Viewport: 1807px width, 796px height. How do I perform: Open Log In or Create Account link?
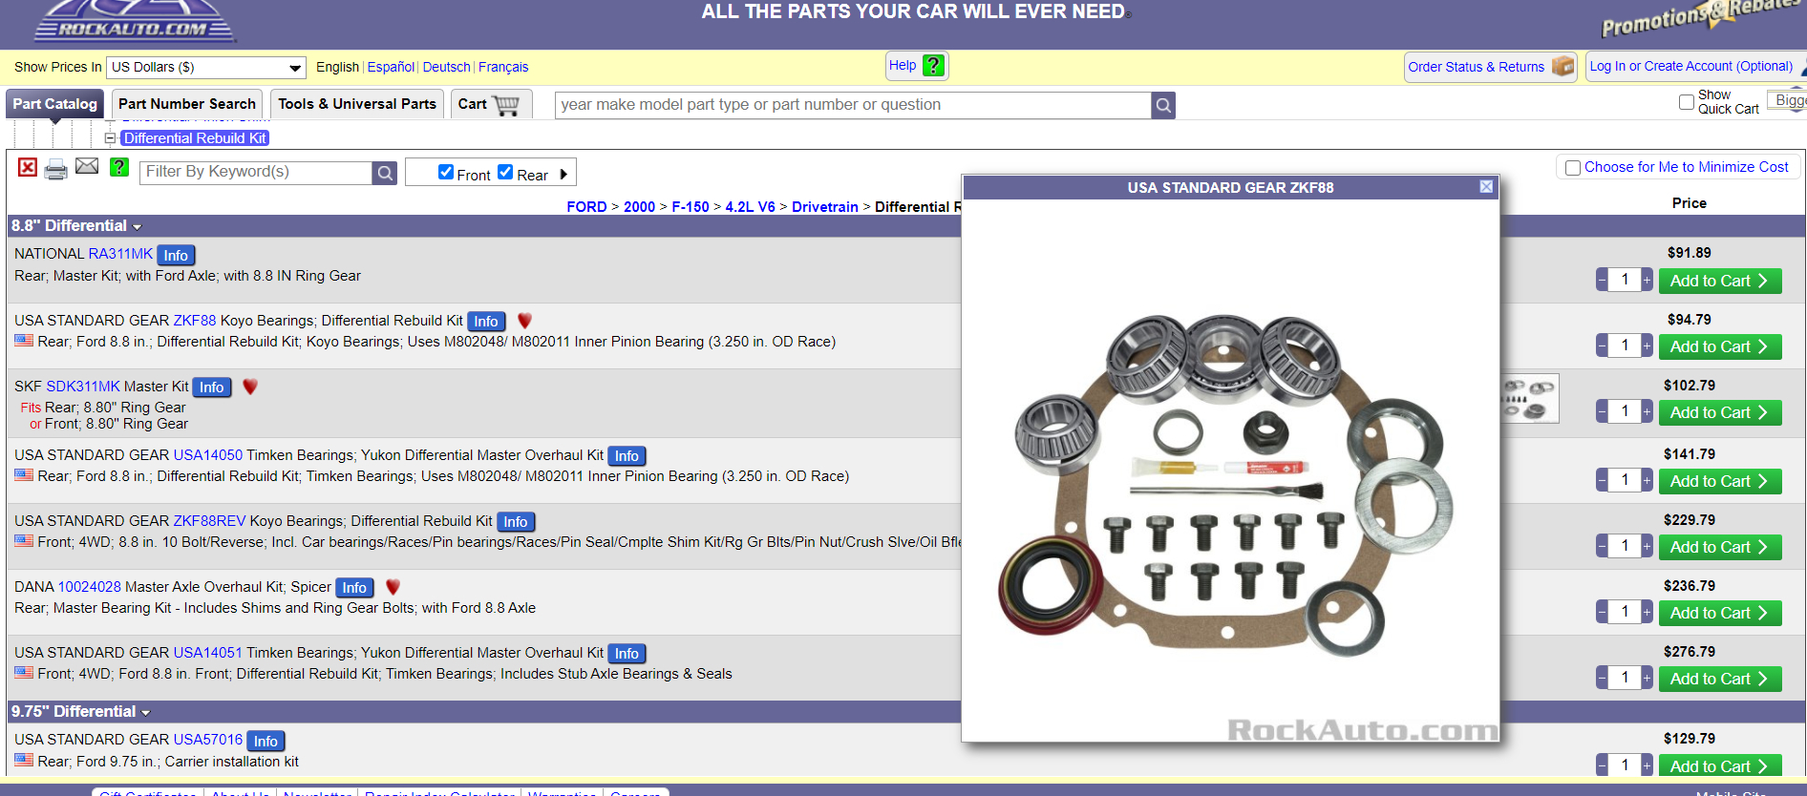1691,66
